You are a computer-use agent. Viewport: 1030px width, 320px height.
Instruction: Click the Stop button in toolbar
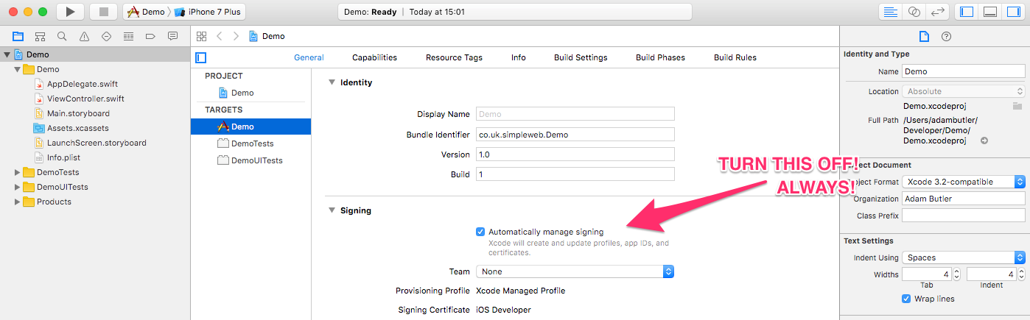103,12
